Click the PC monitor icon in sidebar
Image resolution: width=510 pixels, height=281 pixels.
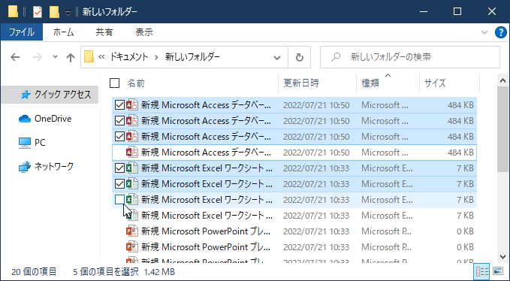pyautogui.click(x=25, y=143)
